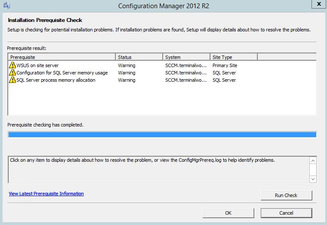Click warning icon for SQL Server process memory allocation

12,80
